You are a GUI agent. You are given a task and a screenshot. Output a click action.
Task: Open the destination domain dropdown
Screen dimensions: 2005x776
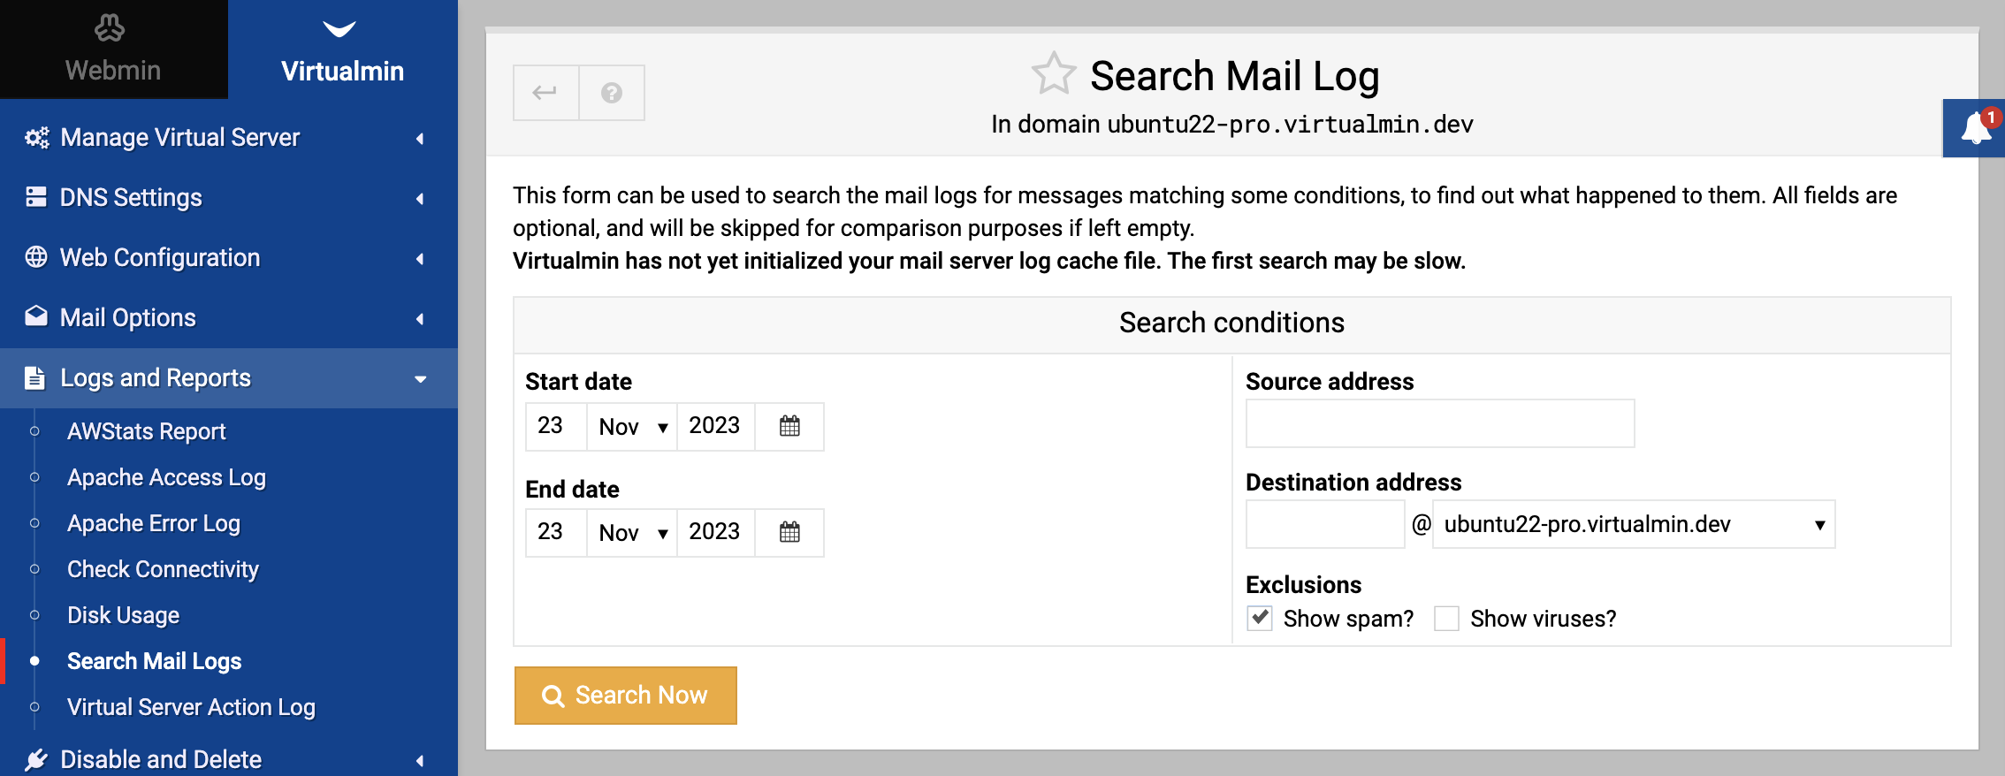coord(1634,524)
